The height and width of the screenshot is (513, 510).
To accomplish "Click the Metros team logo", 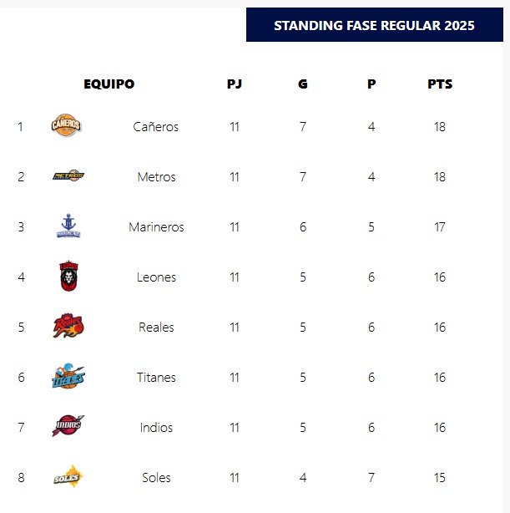I will coord(68,176).
